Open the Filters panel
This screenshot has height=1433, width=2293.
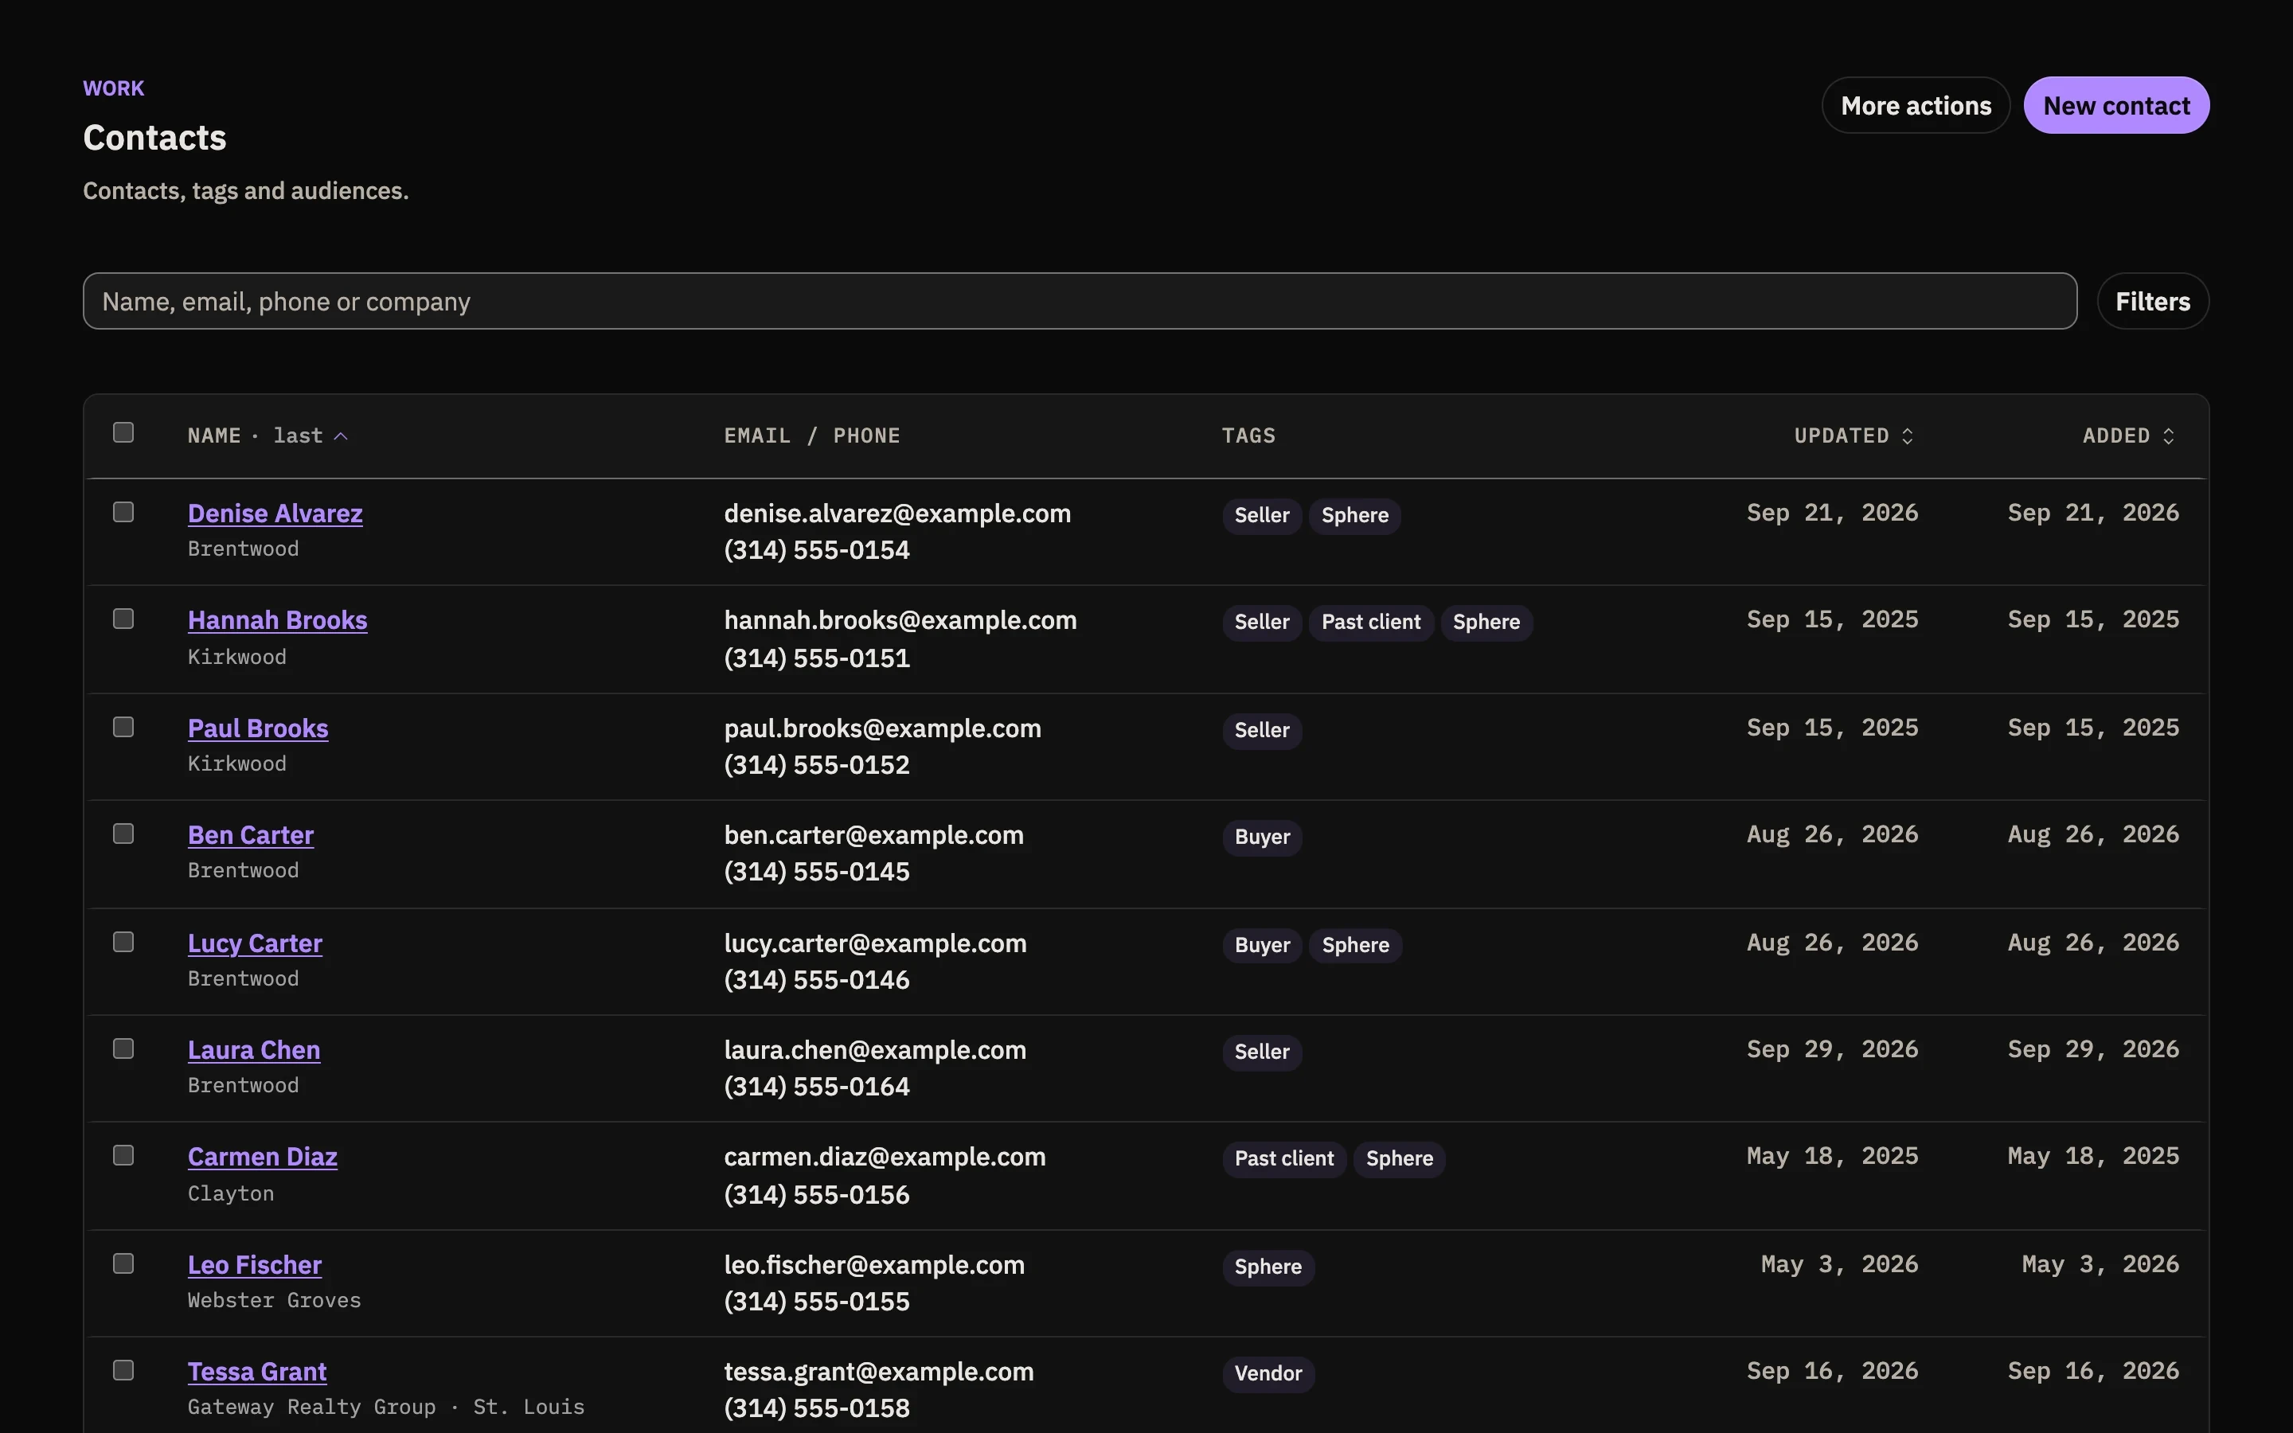point(2153,302)
